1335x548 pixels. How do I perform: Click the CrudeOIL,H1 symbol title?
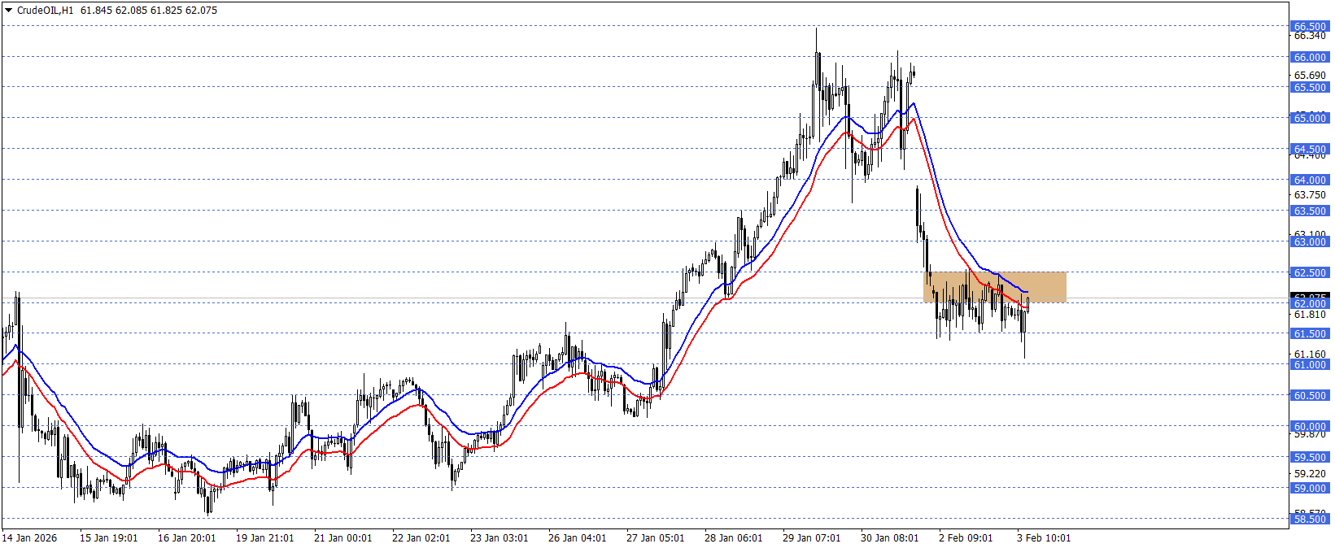tap(45, 11)
